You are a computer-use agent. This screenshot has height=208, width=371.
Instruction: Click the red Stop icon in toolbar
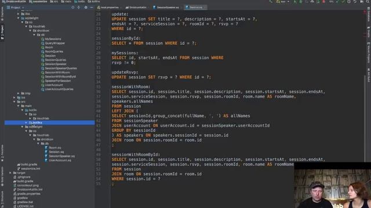coord(323,1)
